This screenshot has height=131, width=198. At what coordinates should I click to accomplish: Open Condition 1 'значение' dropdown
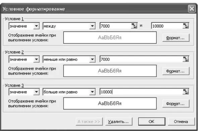pos(37,26)
